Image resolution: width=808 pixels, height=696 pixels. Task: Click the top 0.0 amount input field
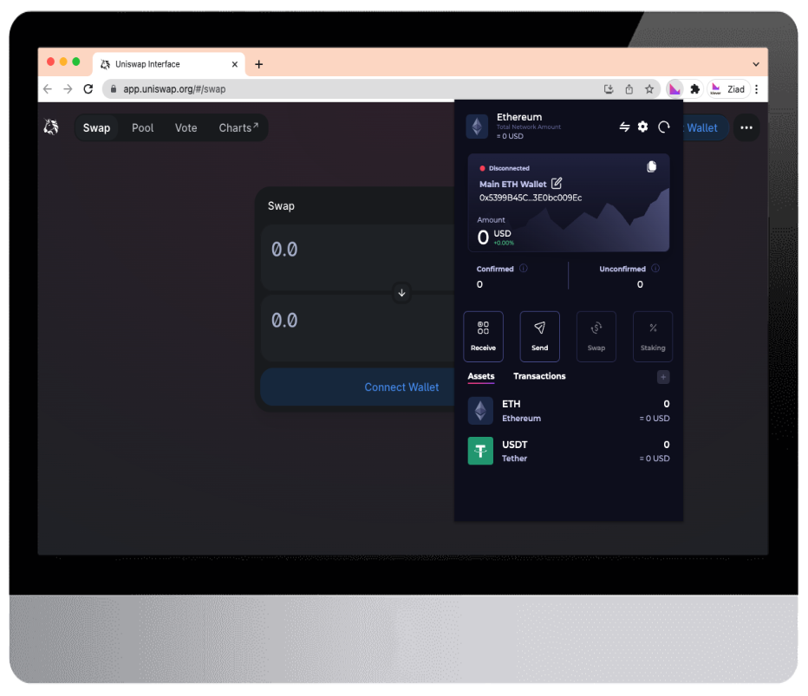pyautogui.click(x=358, y=257)
